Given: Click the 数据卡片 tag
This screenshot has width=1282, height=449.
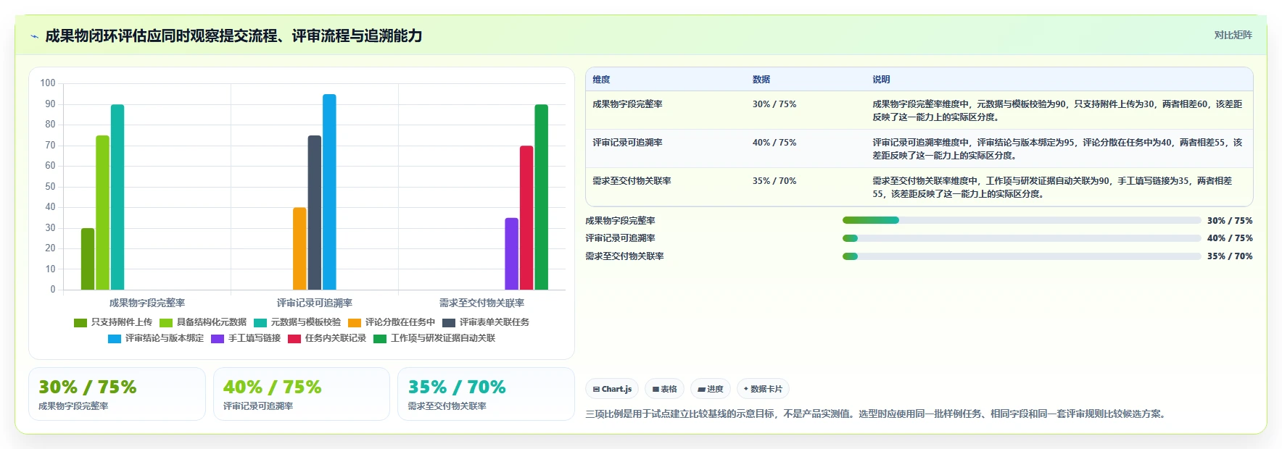Looking at the screenshot, I should coord(763,389).
